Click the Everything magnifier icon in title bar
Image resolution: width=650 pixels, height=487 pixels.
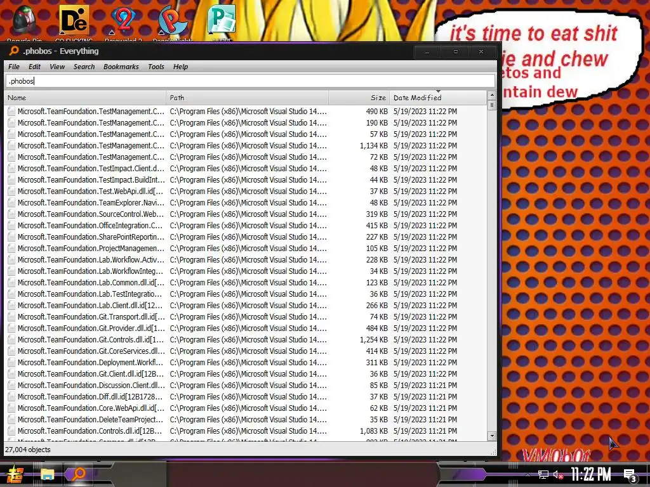(14, 51)
